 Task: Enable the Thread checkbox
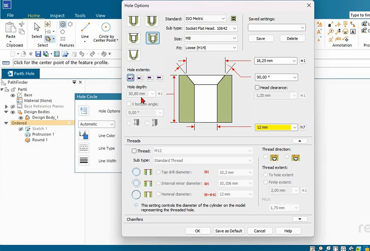[x=134, y=151]
